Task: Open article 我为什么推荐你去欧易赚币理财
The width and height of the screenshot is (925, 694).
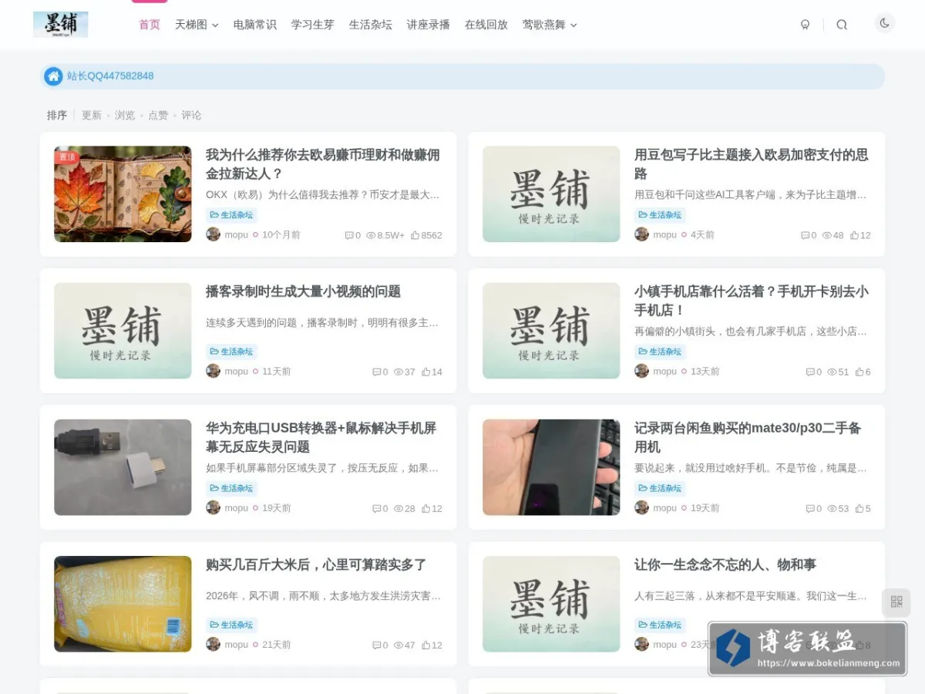Action: click(x=323, y=164)
